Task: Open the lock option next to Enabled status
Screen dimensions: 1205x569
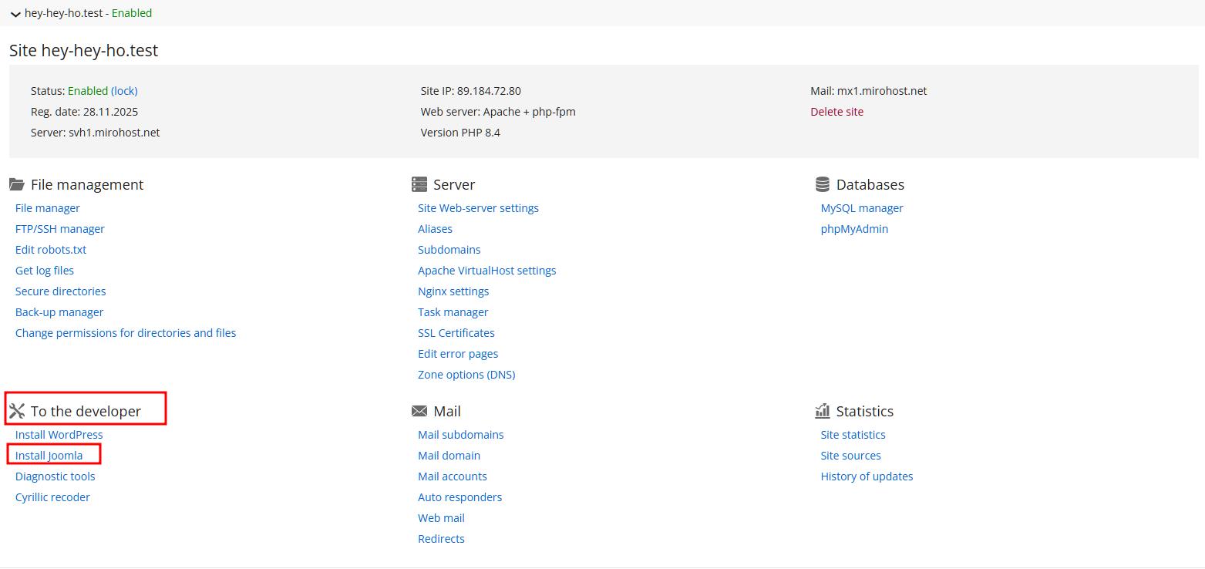Action: click(x=123, y=90)
